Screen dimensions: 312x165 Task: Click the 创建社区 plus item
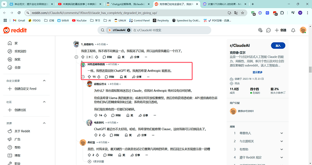[x=17, y=110]
